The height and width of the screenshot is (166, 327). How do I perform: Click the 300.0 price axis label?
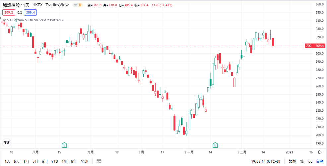click(x=319, y=54)
